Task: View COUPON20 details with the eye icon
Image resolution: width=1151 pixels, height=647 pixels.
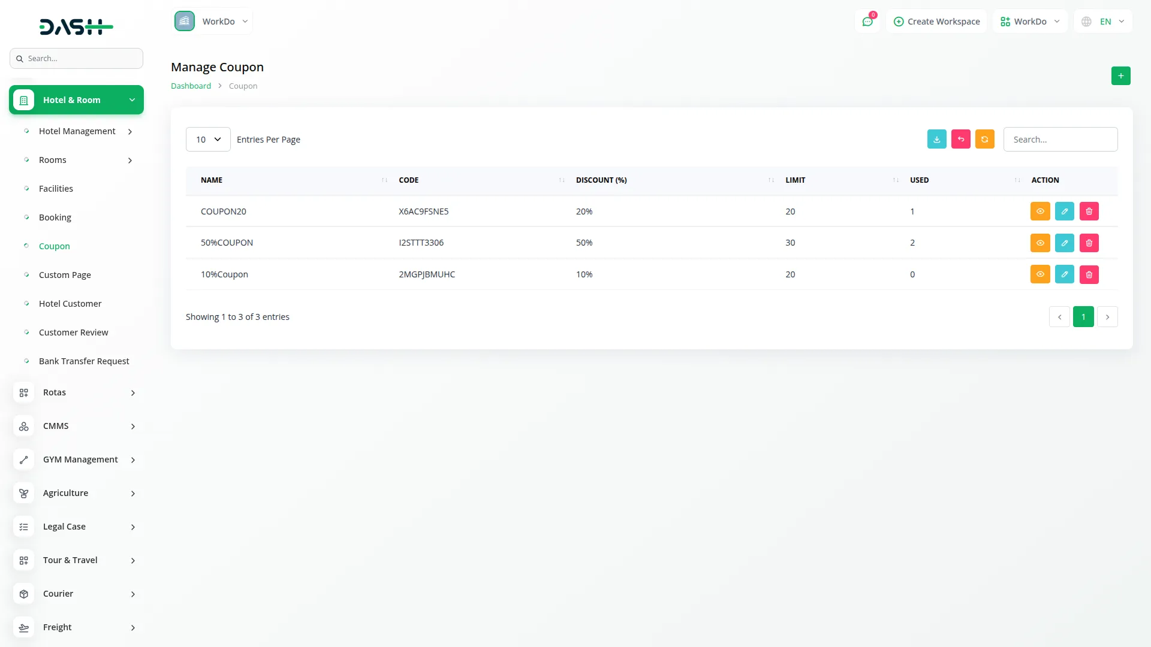Action: tap(1040, 211)
